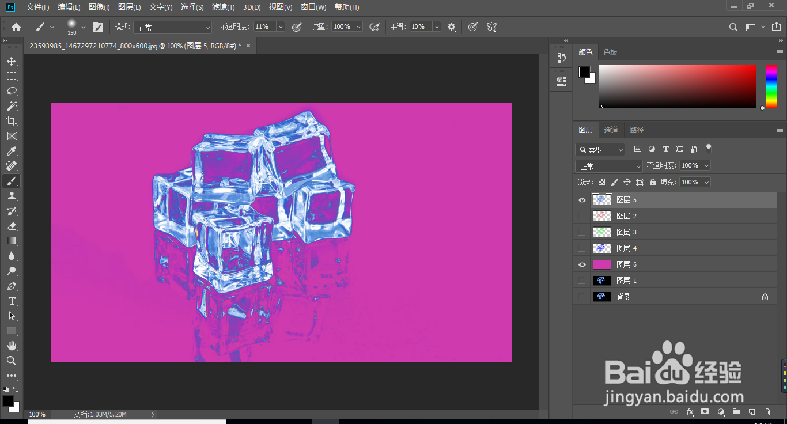Viewport: 787px width, 424px height.
Task: Hide layer 图层 5 with eye icon
Action: (x=582, y=200)
